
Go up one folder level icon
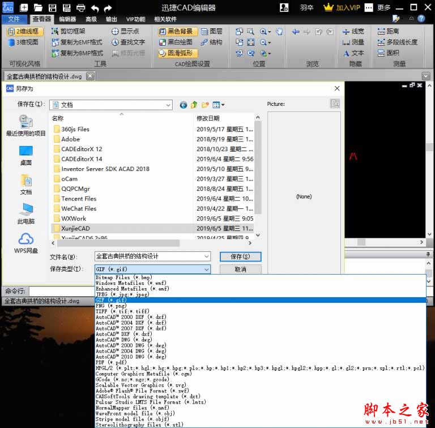point(194,105)
